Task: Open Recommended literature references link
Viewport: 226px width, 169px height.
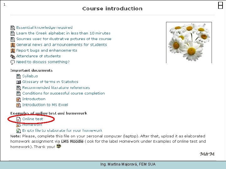Action: pos(56,88)
